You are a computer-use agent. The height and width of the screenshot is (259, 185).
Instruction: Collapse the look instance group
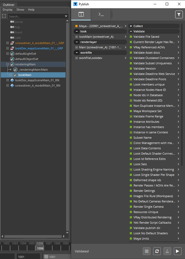[x=77, y=31]
